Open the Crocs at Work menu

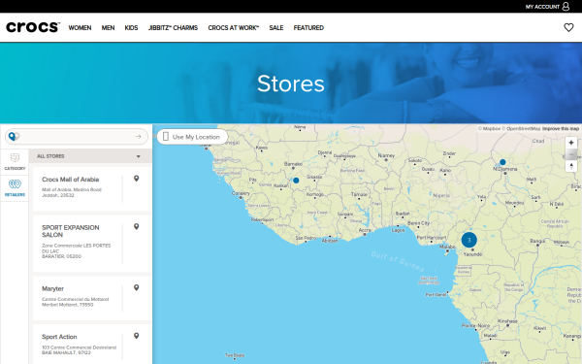point(234,28)
